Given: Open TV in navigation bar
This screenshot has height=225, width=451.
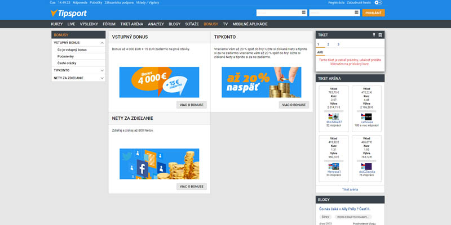Looking at the screenshot, I should (225, 24).
